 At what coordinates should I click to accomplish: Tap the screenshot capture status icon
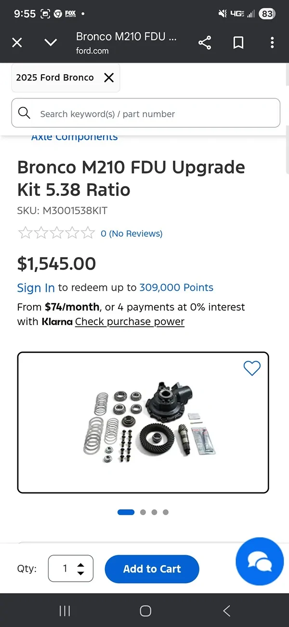click(45, 14)
